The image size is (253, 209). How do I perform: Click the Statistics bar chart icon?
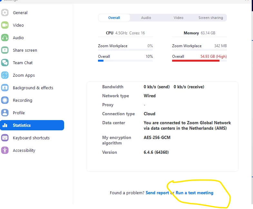[5, 125]
